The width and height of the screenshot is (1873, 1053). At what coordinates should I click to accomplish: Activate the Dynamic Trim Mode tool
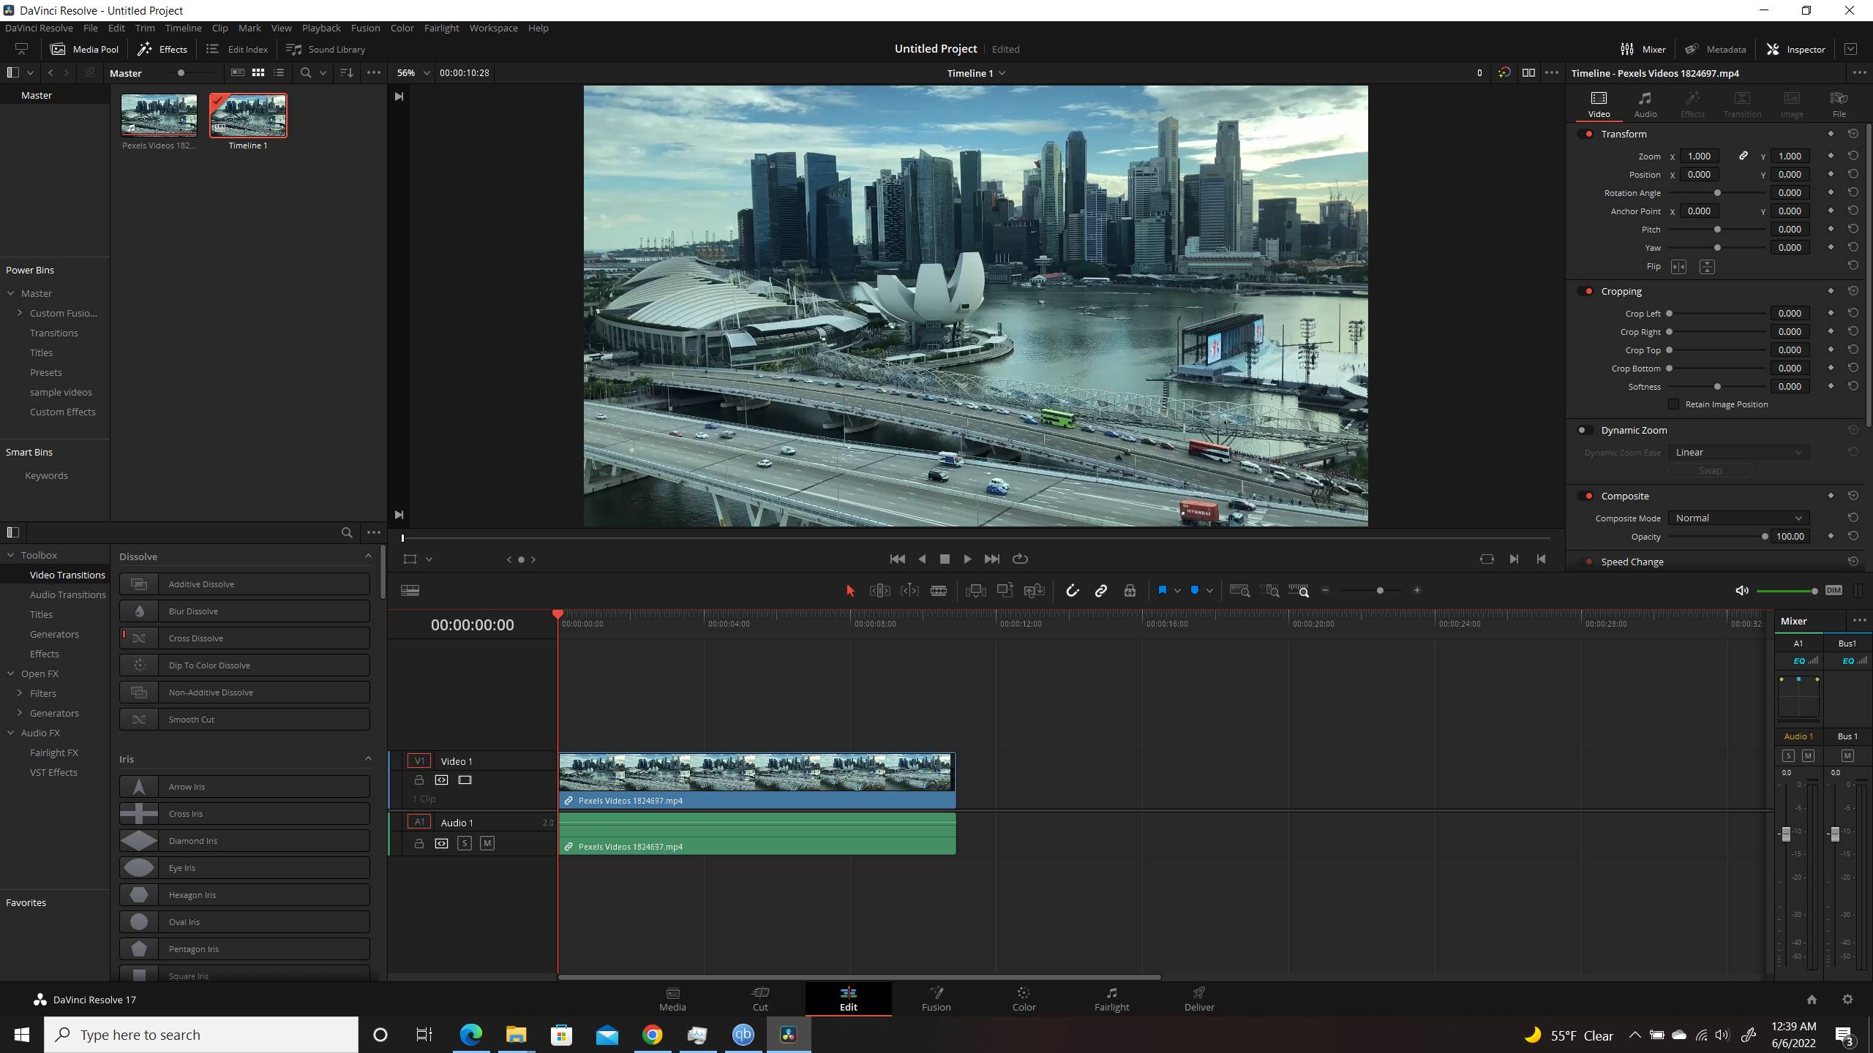[909, 591]
